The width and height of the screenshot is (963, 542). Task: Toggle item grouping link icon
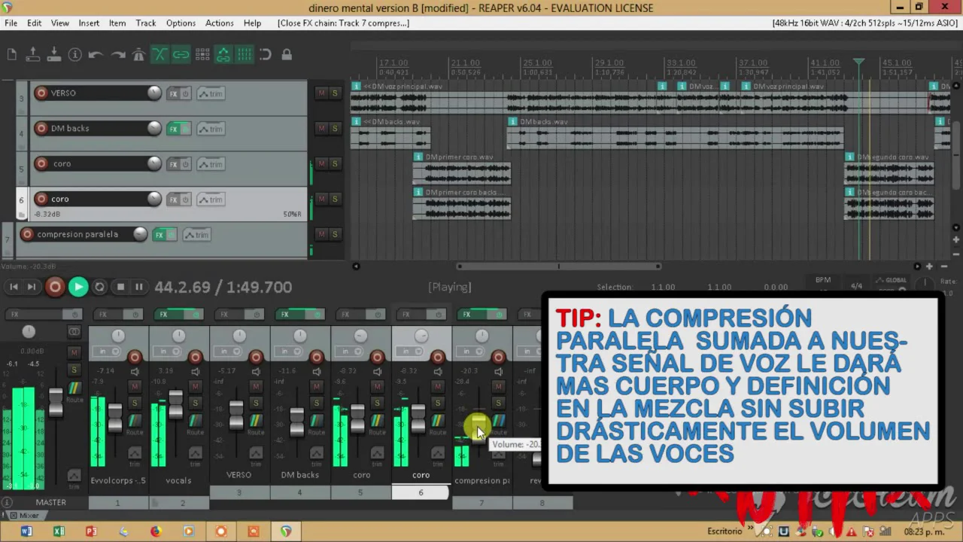[181, 54]
